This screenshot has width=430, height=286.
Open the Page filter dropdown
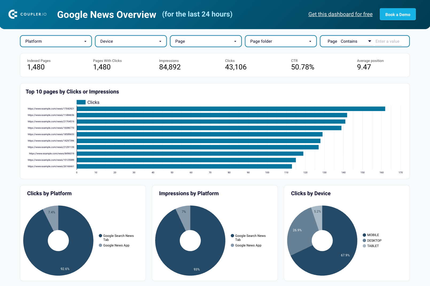coord(206,41)
